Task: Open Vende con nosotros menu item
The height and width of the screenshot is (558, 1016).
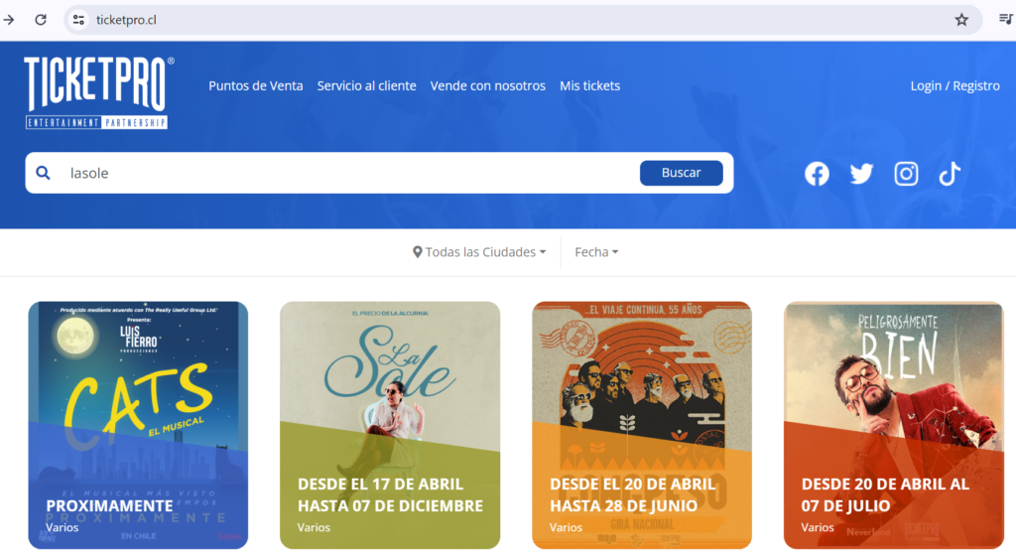Action: point(487,85)
